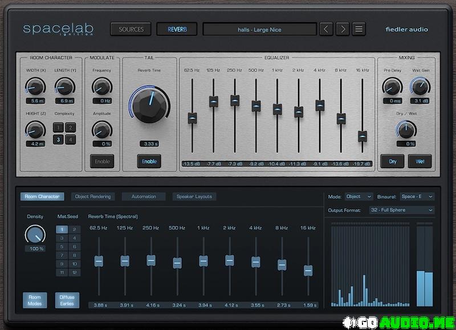Click the next preset arrow

coord(342,29)
